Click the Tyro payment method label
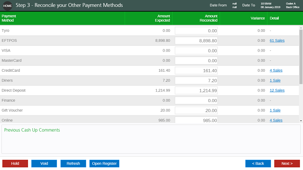This screenshot has height=170, width=303. coord(5,30)
